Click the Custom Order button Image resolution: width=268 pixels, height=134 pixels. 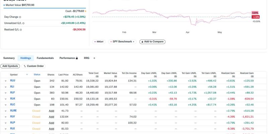pos(34,66)
